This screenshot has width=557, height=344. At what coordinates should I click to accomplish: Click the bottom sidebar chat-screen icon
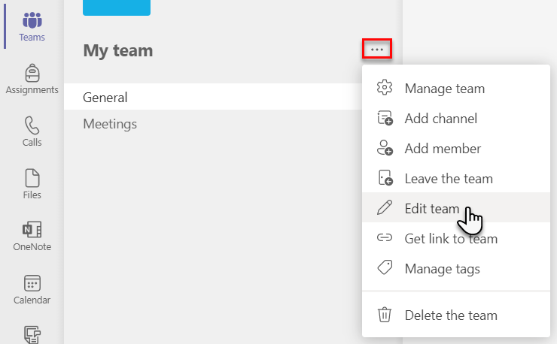pyautogui.click(x=32, y=335)
